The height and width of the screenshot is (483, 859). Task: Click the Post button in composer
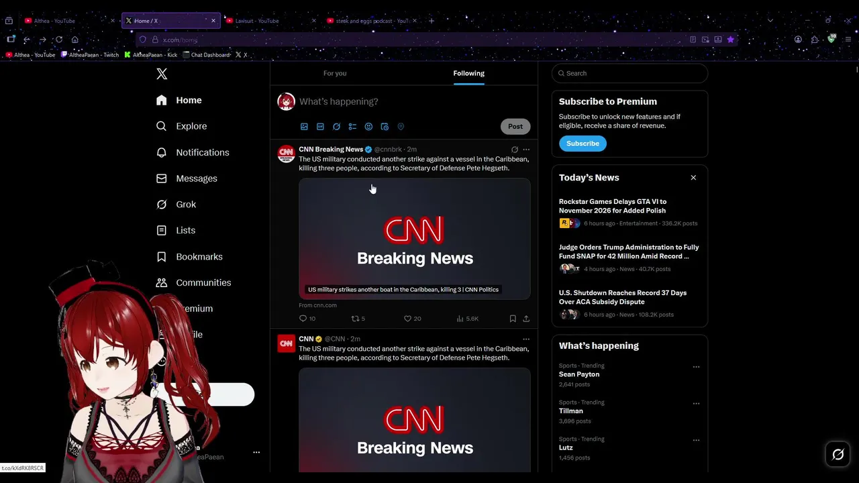click(x=515, y=126)
